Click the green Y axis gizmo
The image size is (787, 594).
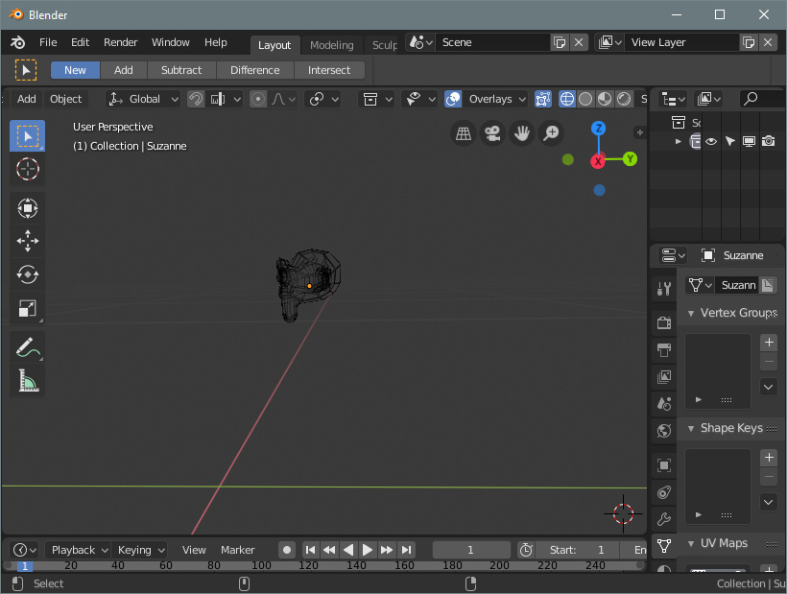point(630,159)
